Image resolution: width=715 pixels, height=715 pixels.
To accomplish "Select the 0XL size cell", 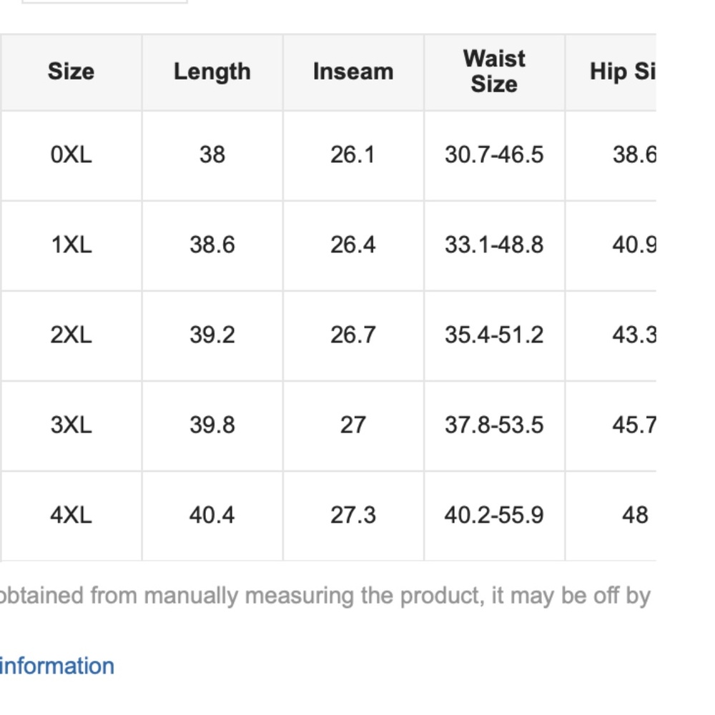I will [x=71, y=155].
